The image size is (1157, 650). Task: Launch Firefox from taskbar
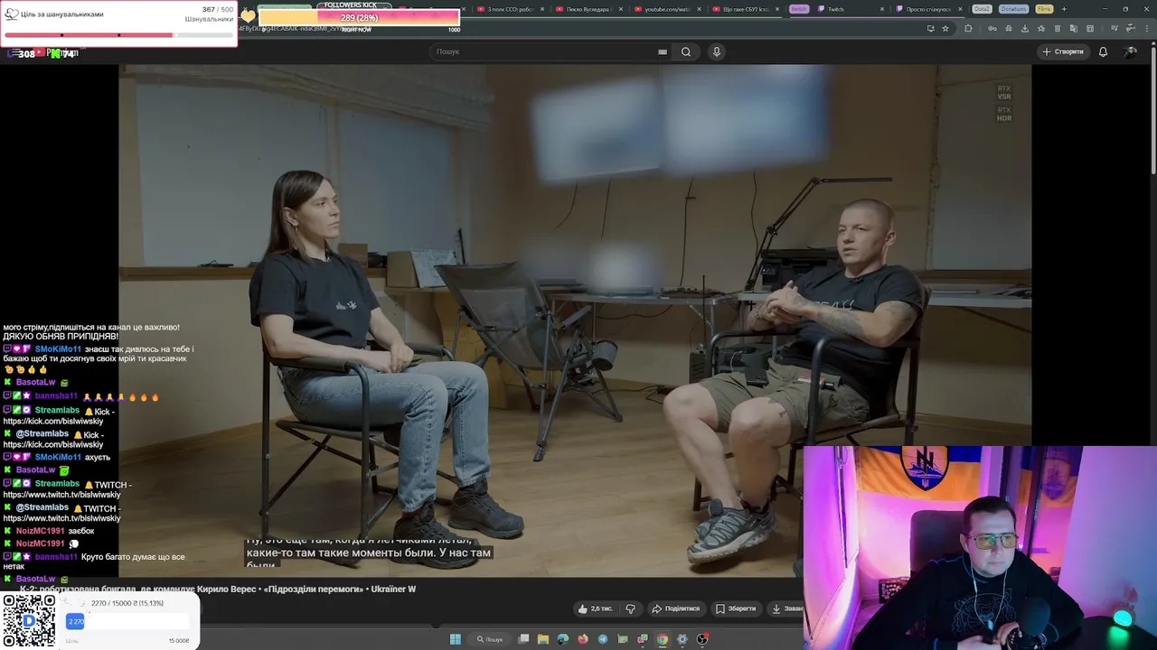coord(583,639)
